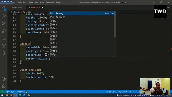
Task: Open the weather widget in taskbar
Action: tap(123, 95)
